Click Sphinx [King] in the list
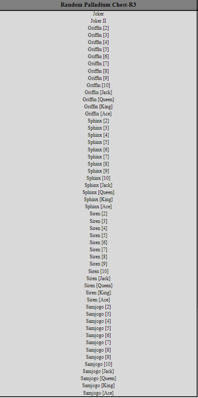 (98, 199)
